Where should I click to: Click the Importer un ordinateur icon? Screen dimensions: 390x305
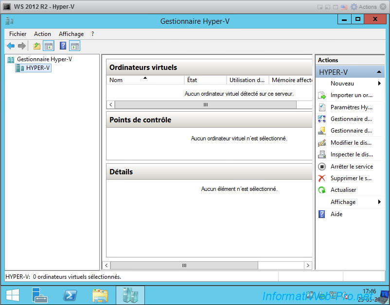[322, 95]
